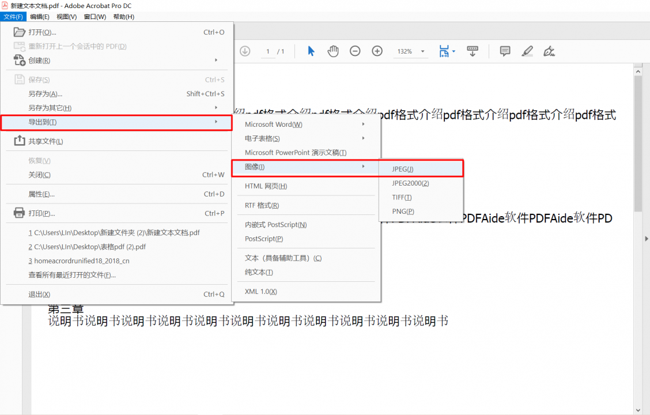
Task: Open 属性(E)... document properties
Action: [117, 194]
